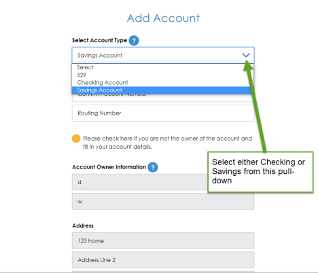The width and height of the screenshot is (318, 273).
Task: Click the Select Account Type label
Action: [99, 40]
